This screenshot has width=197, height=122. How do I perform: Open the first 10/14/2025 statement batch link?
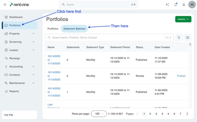54,60
